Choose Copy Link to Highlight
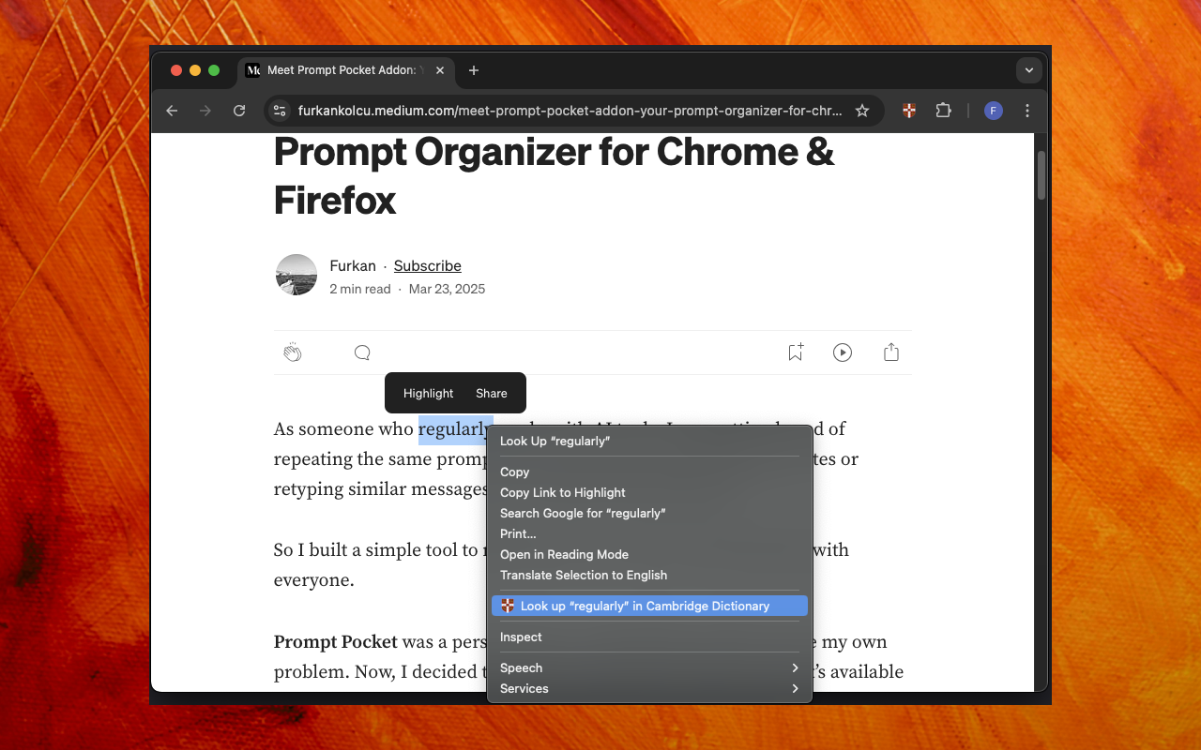The image size is (1201, 750). pos(649,492)
